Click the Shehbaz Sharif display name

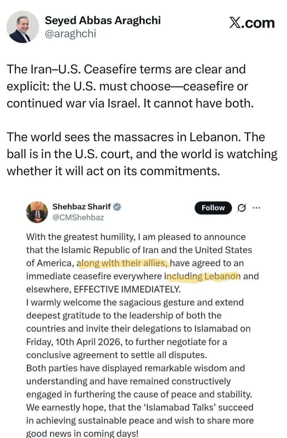tap(82, 207)
